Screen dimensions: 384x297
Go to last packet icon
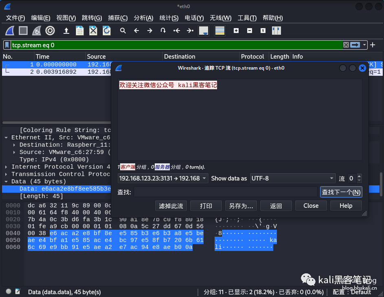190,31
